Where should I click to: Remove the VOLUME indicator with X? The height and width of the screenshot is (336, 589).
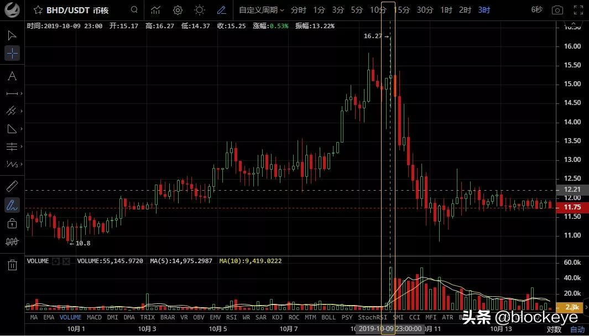(66, 261)
